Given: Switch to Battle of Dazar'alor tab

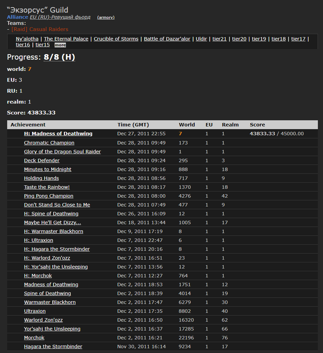Looking at the screenshot, I should [x=167, y=39].
